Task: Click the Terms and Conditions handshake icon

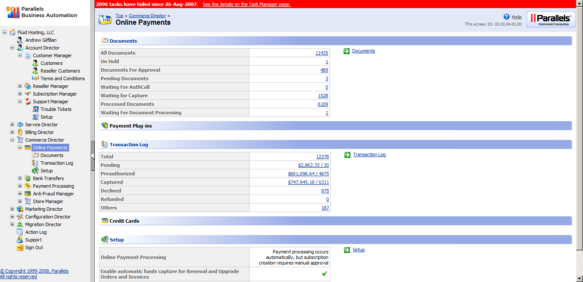Action: coord(35,78)
